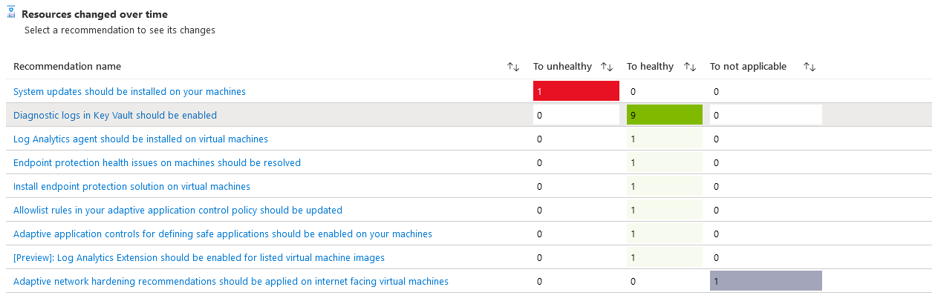
Task: Click the Recommendation name column header
Action: click(x=67, y=67)
